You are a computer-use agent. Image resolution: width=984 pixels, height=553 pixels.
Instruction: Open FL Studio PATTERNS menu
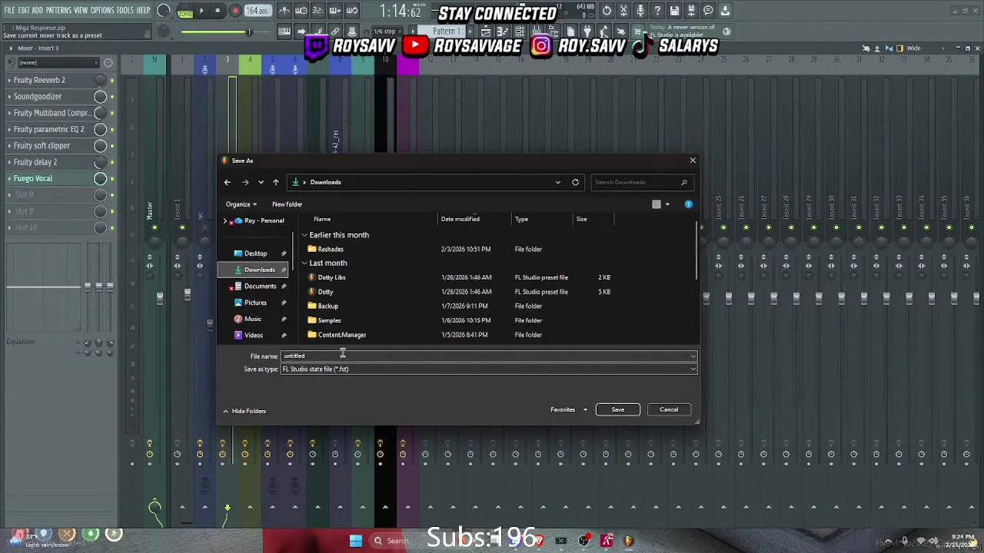pyautogui.click(x=58, y=10)
